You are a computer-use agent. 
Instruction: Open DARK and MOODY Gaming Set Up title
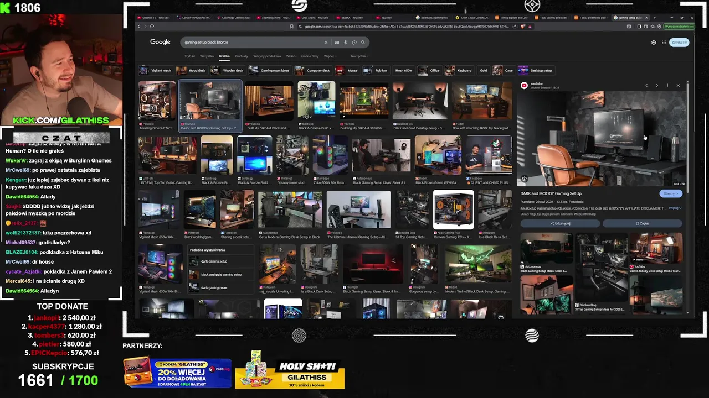[x=551, y=193]
